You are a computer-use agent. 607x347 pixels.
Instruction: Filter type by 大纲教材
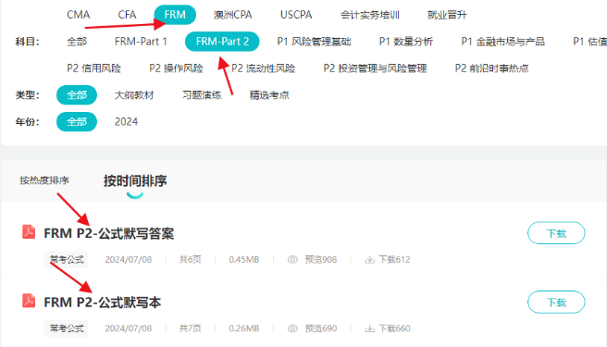[134, 95]
